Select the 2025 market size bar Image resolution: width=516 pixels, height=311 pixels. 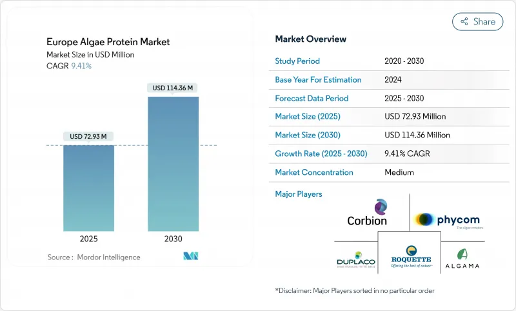88,188
